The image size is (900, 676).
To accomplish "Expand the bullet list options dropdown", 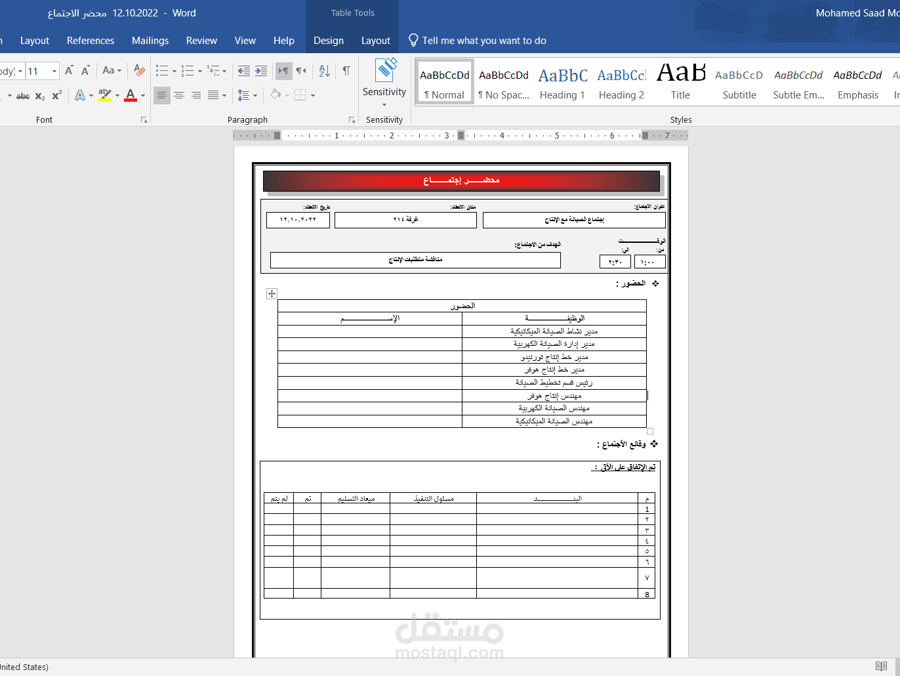I will click(173, 71).
